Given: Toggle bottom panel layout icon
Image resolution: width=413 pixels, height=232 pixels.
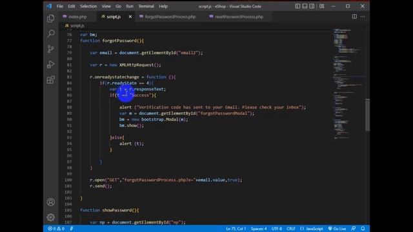Looking at the screenshot, I should [305, 6].
